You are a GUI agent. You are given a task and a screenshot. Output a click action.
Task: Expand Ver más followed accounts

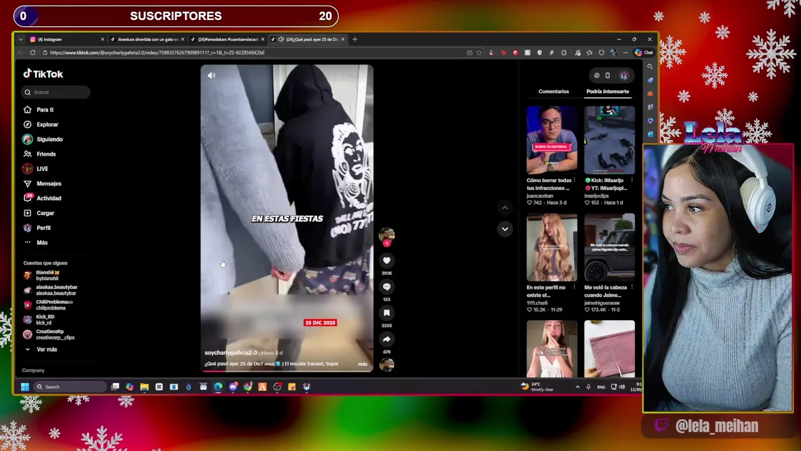click(x=41, y=350)
